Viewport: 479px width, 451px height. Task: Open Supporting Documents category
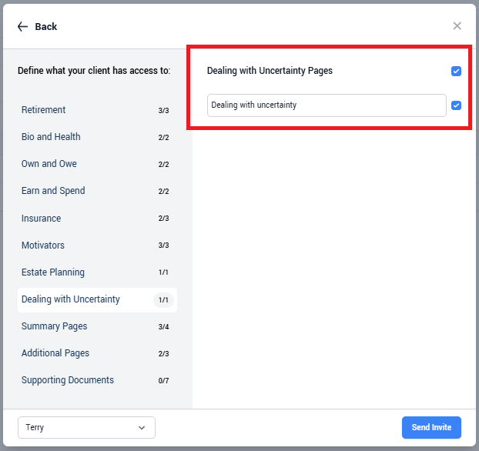pos(97,380)
